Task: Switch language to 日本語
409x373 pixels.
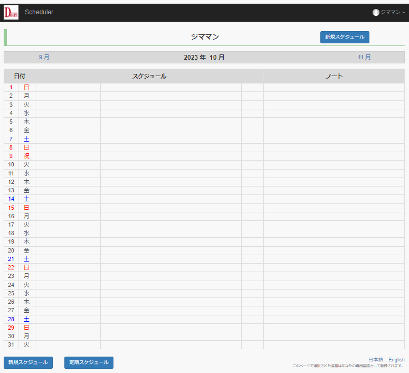Action: tap(376, 360)
